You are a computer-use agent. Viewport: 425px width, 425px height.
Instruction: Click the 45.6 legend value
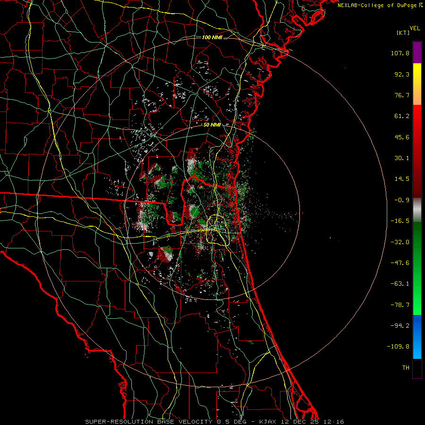pos(402,137)
